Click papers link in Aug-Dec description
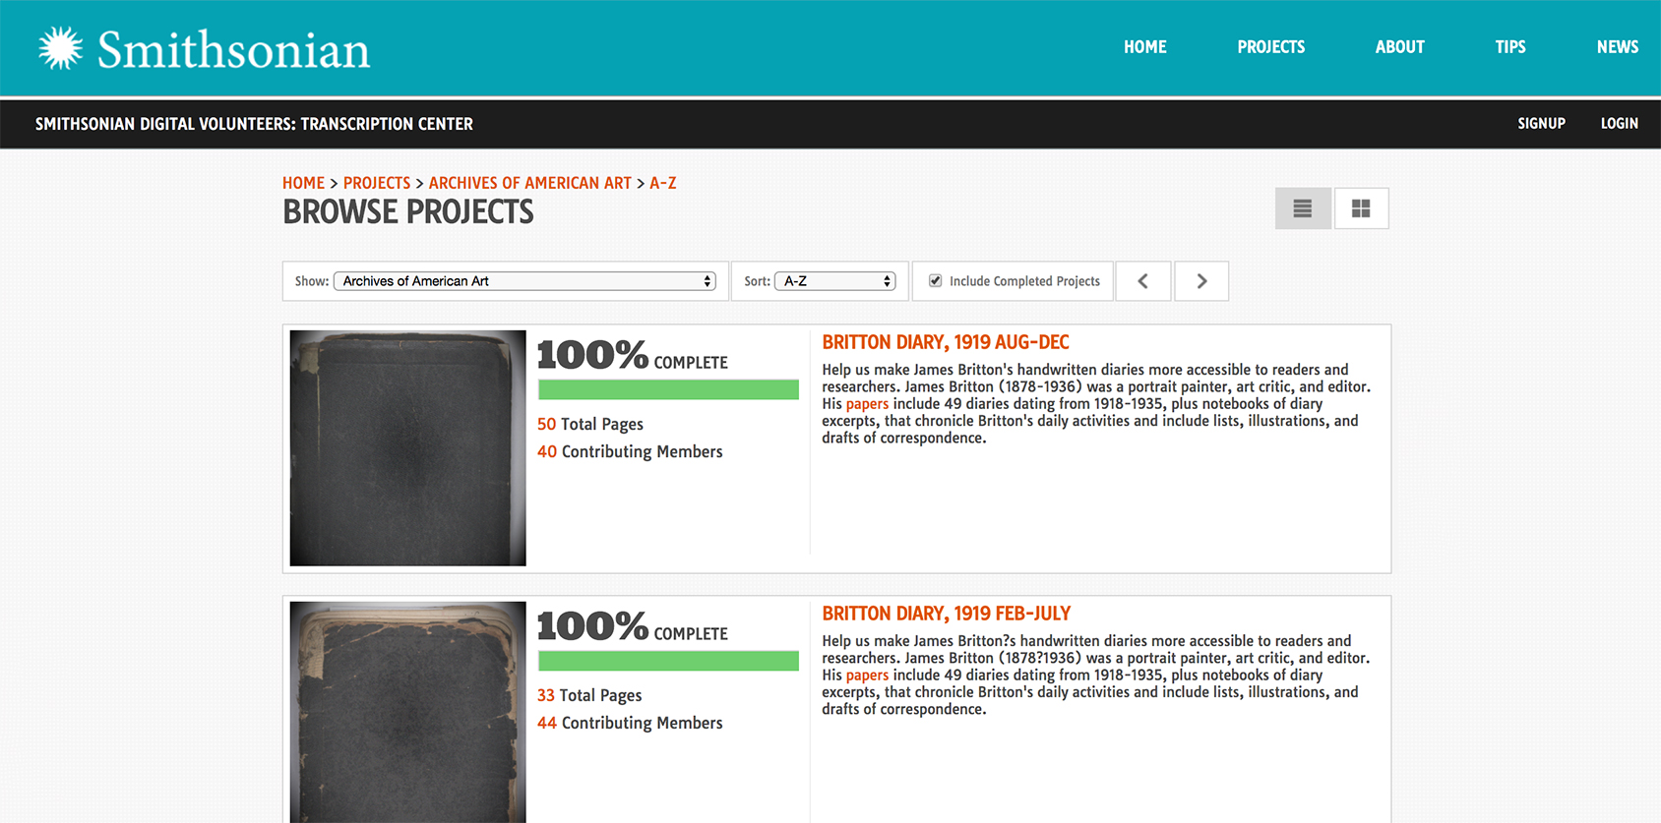Viewport: 1661px width, 823px height. click(867, 404)
